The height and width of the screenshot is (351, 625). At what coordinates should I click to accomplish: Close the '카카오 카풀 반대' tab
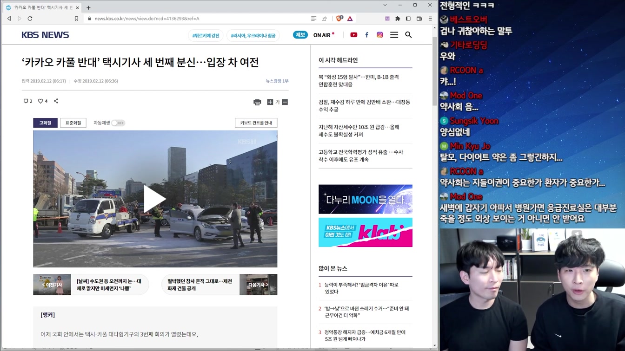(x=77, y=7)
